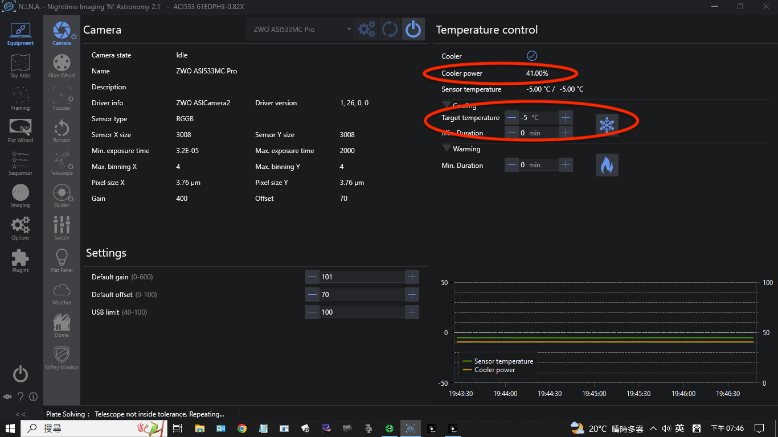Click the Cooler power legend entry
This screenshot has height=437, width=778.
pyautogui.click(x=489, y=370)
